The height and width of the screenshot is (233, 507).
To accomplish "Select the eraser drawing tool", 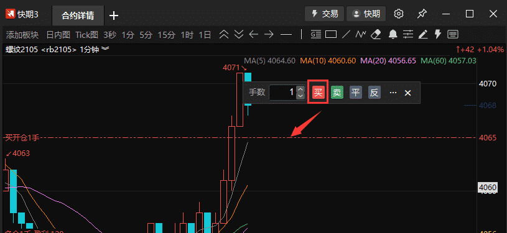I will tap(376, 34).
